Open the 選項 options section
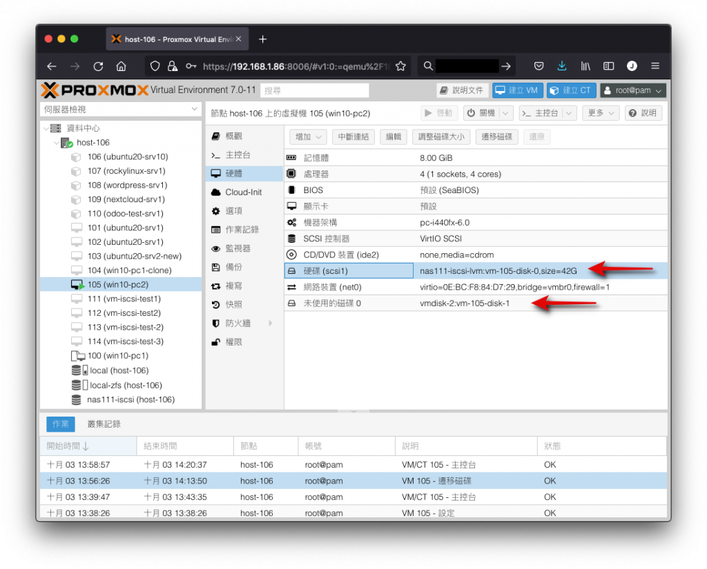 (x=244, y=211)
